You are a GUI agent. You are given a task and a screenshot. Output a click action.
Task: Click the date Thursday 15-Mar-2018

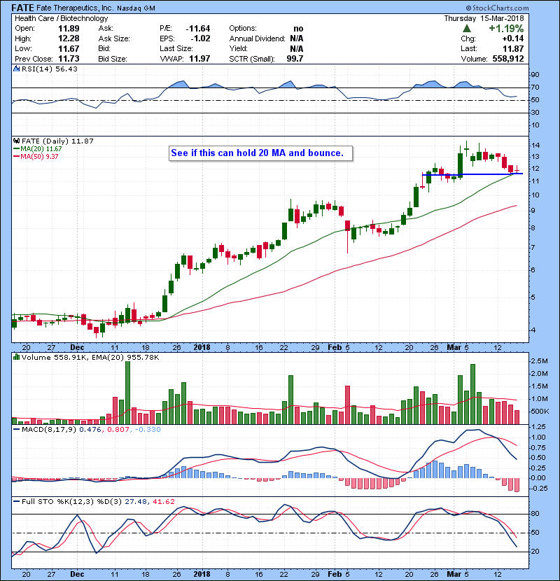[x=484, y=18]
